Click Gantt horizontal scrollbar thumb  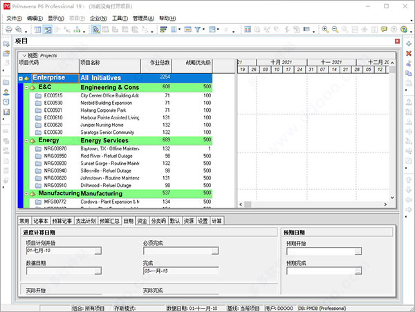click(x=248, y=204)
